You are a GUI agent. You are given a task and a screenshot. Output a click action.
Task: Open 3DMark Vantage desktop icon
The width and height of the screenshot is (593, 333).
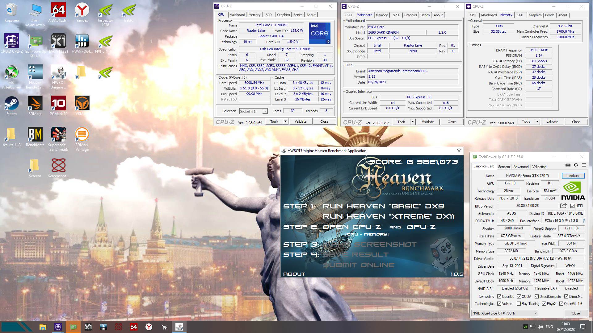[x=82, y=139]
